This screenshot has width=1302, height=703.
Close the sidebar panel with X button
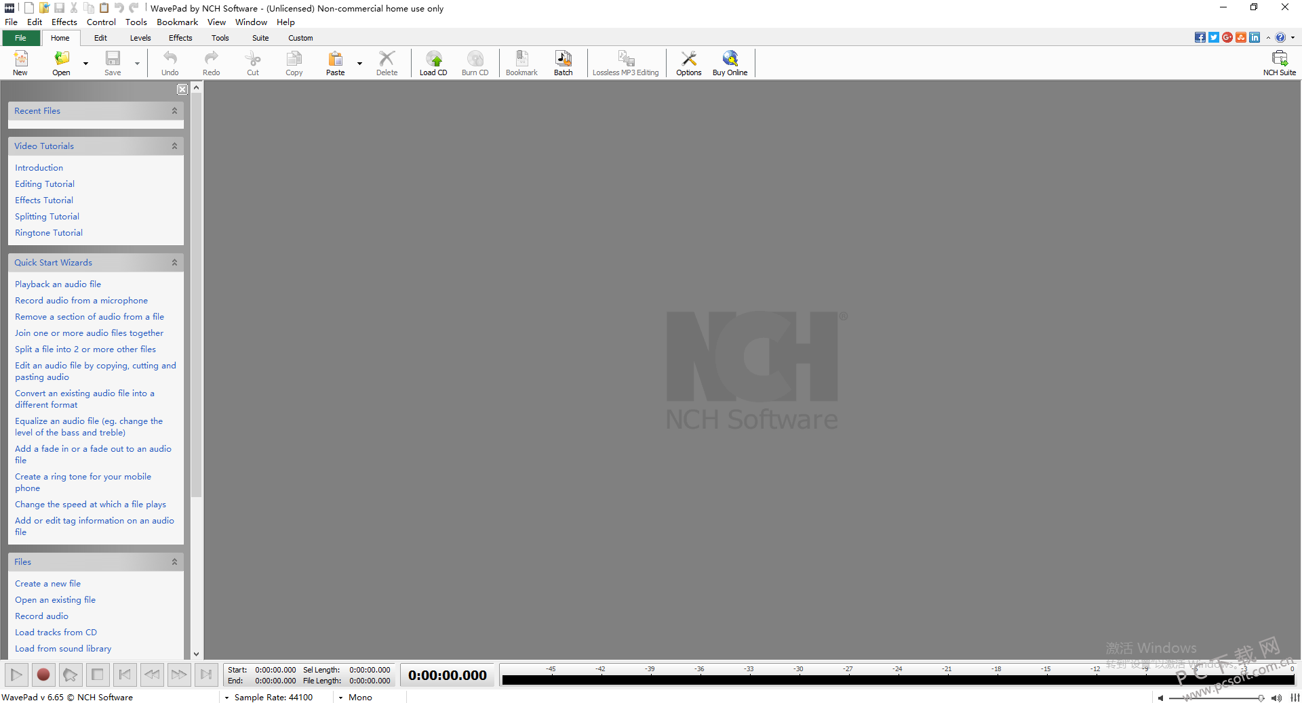click(x=182, y=89)
